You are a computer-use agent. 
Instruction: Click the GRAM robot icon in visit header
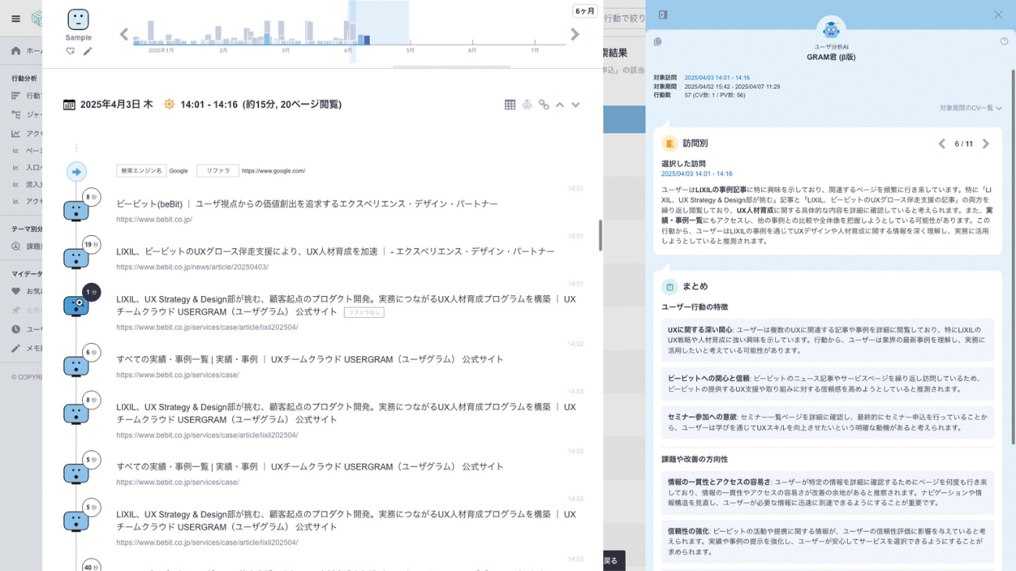click(527, 105)
